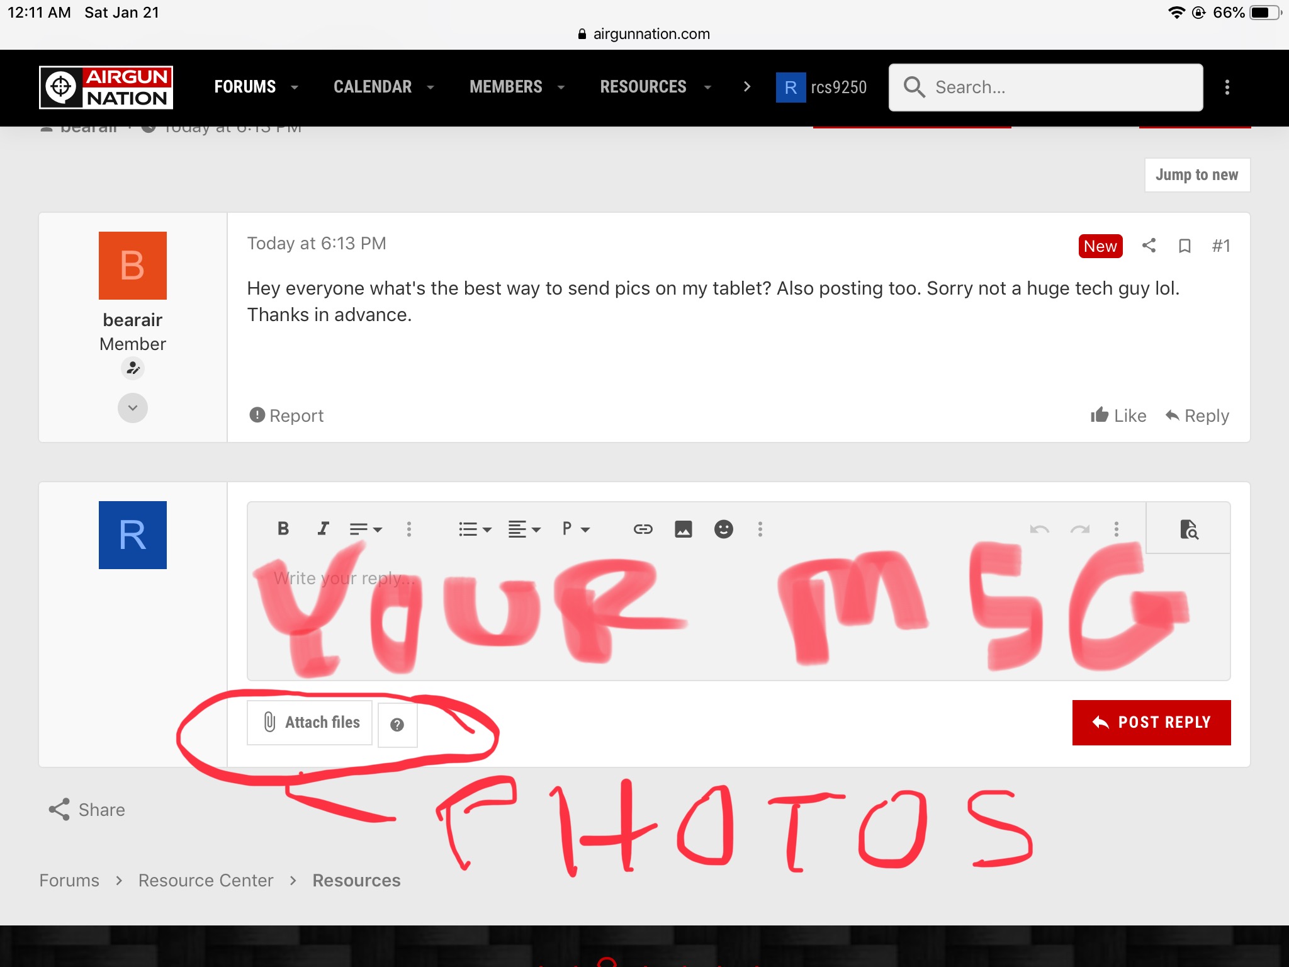Click the redo arrow in the editor

(x=1080, y=529)
